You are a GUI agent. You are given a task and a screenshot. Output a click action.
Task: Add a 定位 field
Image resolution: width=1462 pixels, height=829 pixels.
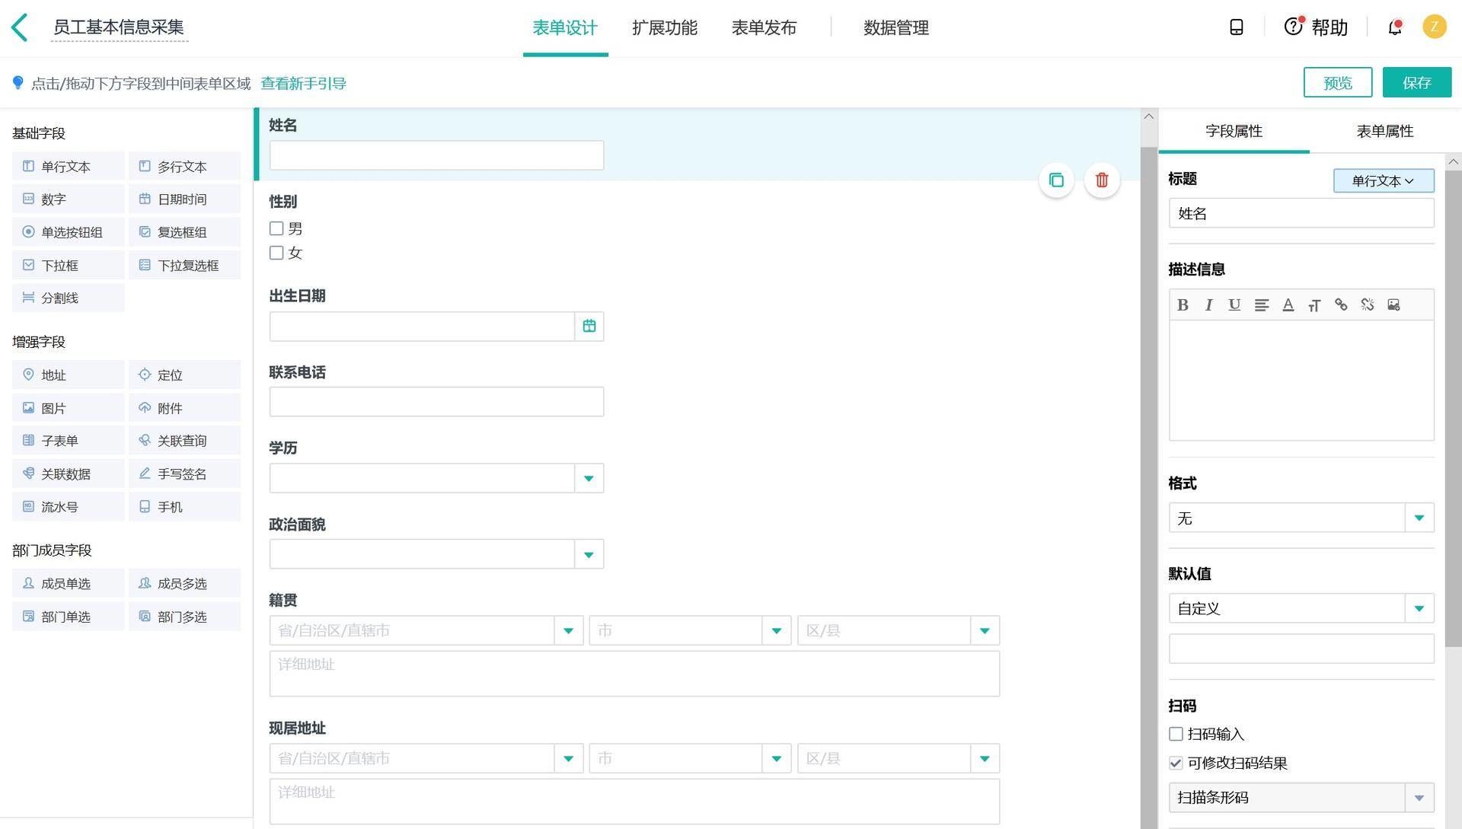(184, 375)
